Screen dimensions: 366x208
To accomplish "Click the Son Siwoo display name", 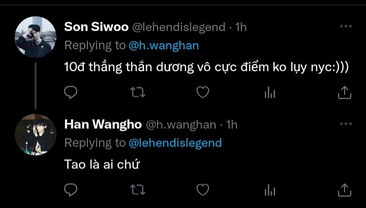I will coord(96,27).
